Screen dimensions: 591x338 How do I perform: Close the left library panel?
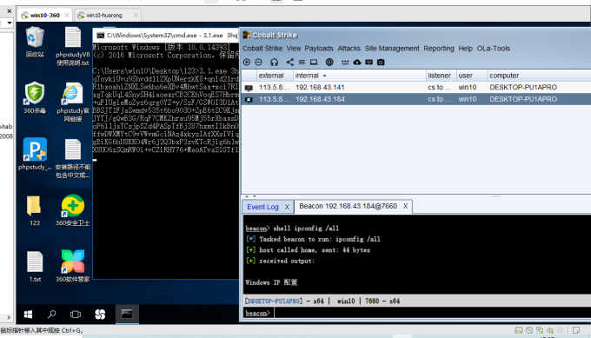click(x=9, y=11)
